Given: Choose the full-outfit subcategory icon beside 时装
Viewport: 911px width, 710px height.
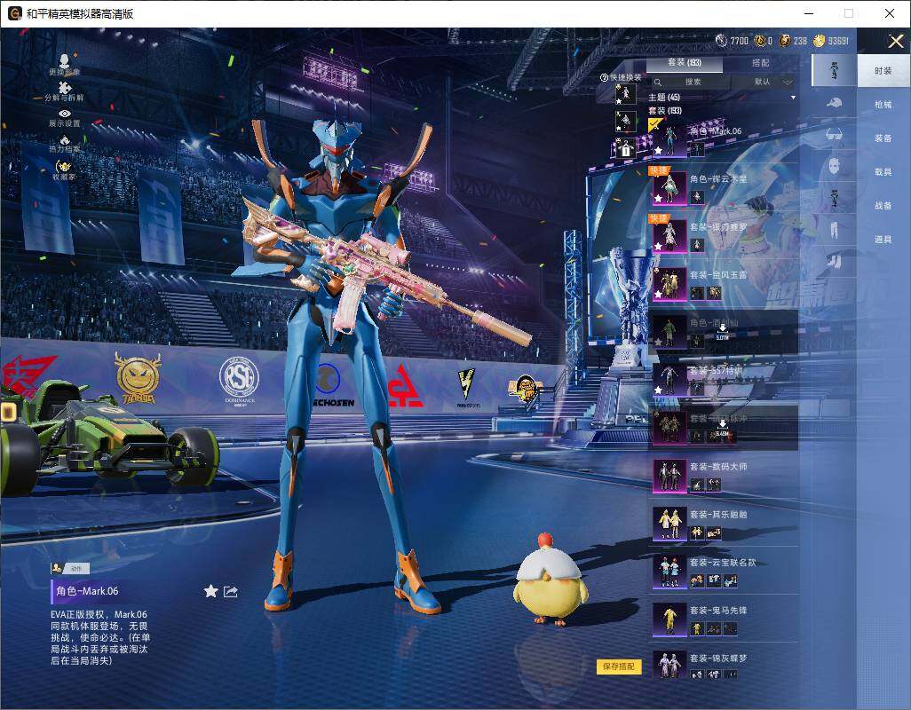Looking at the screenshot, I should point(835,70).
